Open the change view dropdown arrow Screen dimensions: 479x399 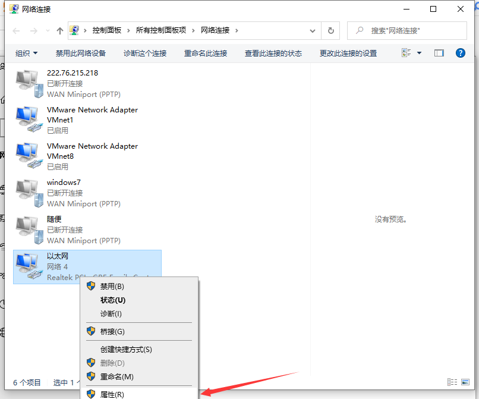(419, 53)
